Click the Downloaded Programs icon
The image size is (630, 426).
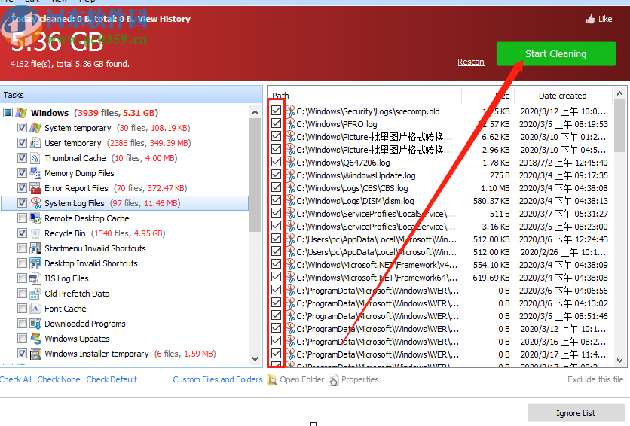(35, 324)
